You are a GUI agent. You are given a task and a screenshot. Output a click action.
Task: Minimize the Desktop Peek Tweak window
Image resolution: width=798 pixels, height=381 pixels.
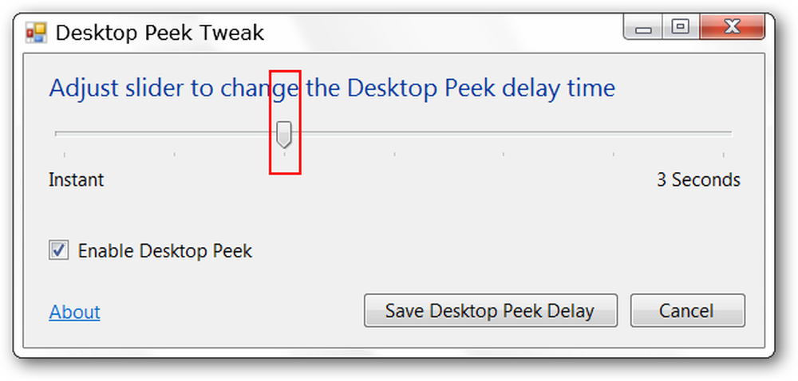(643, 27)
